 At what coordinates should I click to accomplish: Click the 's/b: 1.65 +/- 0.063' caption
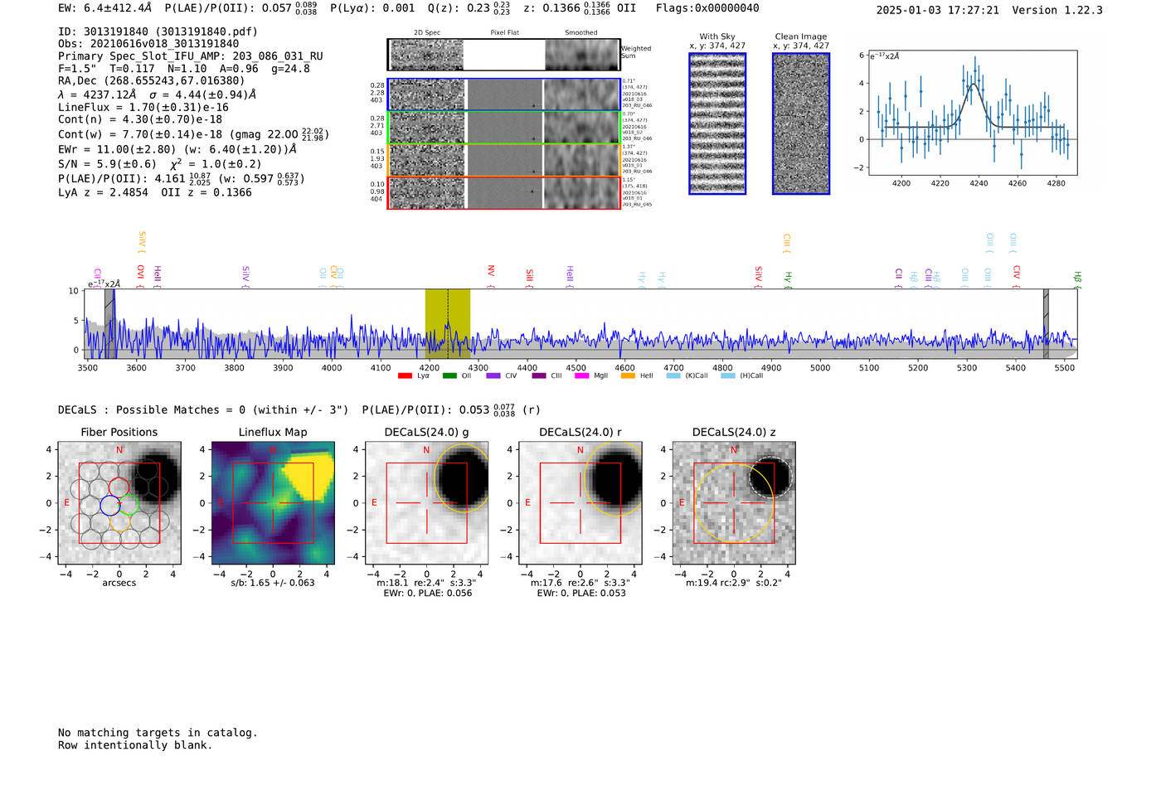point(273,583)
